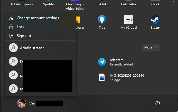Select Change account settings
The height and width of the screenshot is (112, 178).
pyautogui.click(x=38, y=18)
